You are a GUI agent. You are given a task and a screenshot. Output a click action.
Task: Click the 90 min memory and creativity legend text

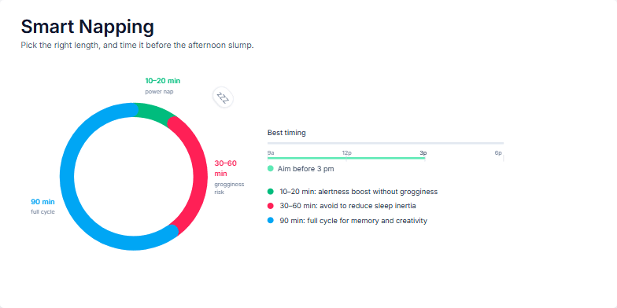(x=353, y=220)
